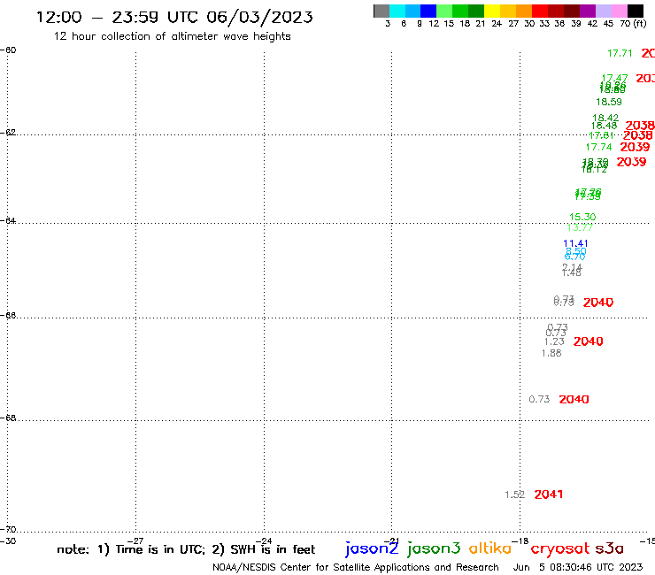Viewport: 655px width, 575px height.
Task: Click the wave height value "17.74"
Action: [598, 147]
